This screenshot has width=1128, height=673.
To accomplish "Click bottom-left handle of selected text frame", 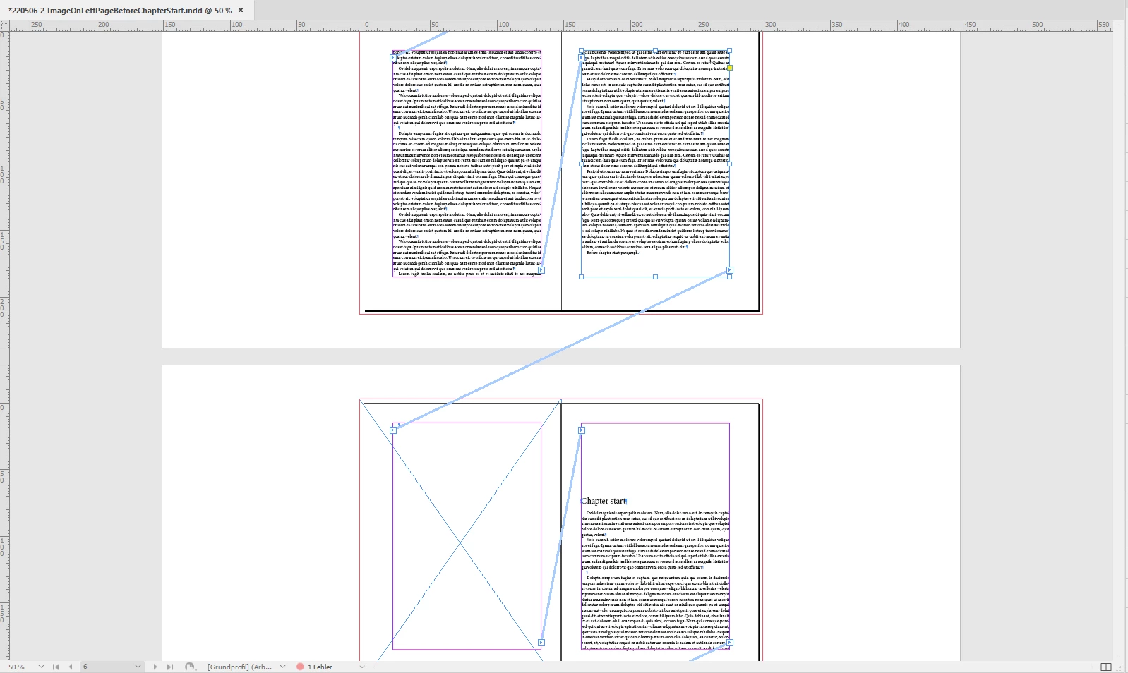I will pyautogui.click(x=581, y=277).
